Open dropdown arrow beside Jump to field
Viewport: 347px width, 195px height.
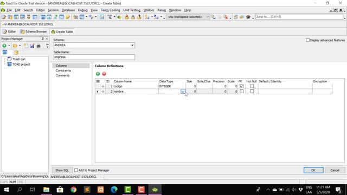coord(345,17)
